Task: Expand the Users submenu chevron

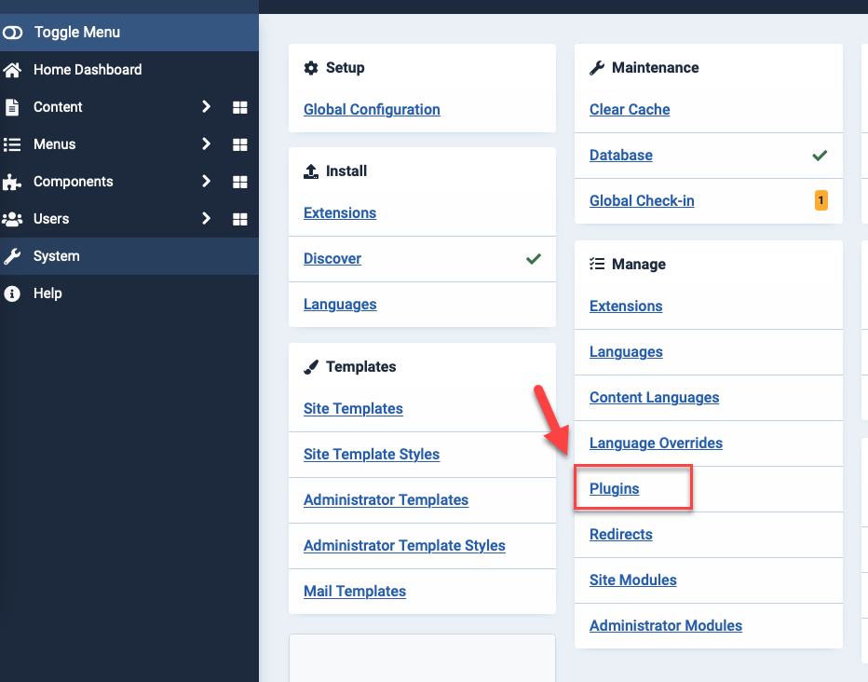Action: pyautogui.click(x=206, y=219)
